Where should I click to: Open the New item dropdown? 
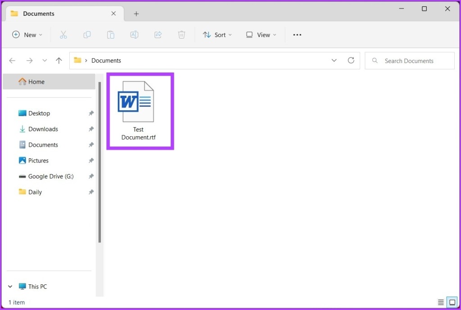point(27,35)
